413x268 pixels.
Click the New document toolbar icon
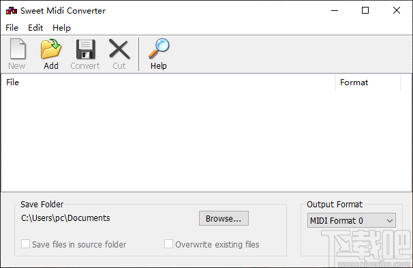pyautogui.click(x=18, y=49)
